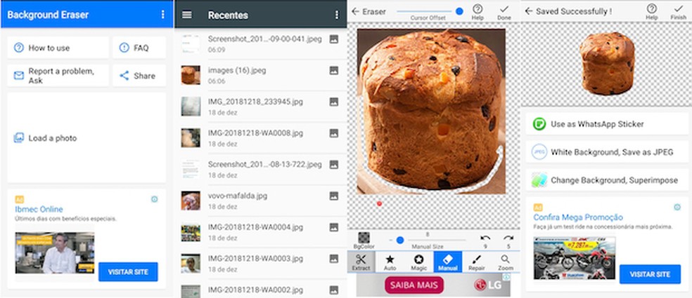Select the file IMG-20181218-WA0004.jpg
Image resolution: width=692 pixels, height=298 pixels.
tap(260, 232)
